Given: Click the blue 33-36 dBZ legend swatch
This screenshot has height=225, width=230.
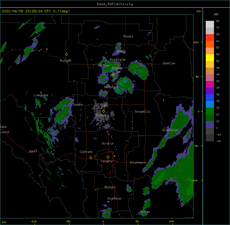Looking at the screenshot, I should click(x=210, y=98).
